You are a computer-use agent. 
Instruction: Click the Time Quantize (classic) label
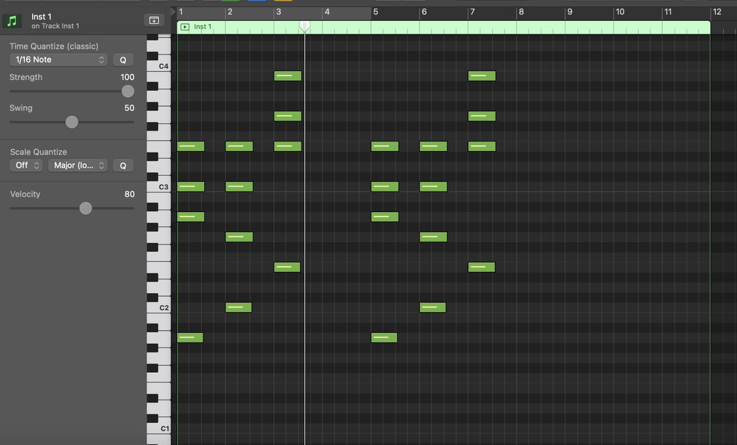pos(54,46)
